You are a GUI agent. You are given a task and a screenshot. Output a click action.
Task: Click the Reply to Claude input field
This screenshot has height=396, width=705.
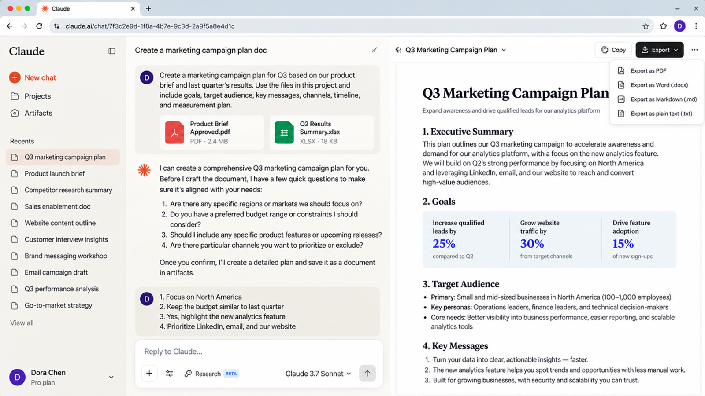coord(259,352)
